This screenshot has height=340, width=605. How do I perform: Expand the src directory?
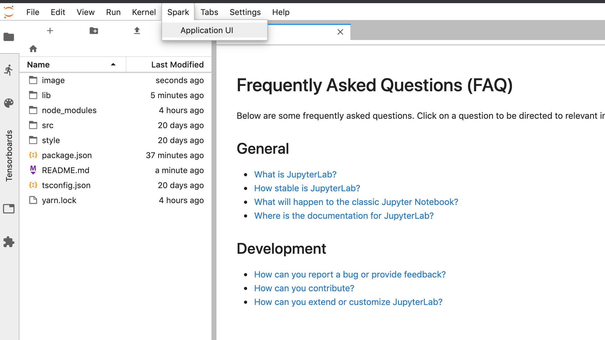47,125
